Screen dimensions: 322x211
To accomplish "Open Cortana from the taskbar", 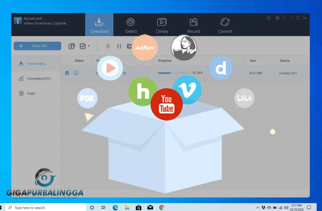I will [x=92, y=208].
